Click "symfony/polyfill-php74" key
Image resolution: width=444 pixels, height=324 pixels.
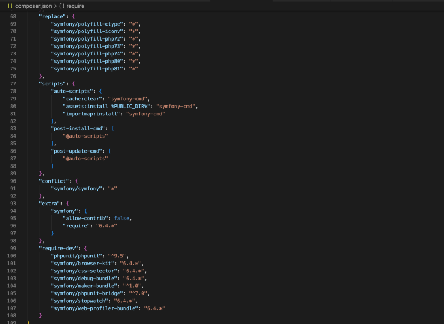coord(87,54)
